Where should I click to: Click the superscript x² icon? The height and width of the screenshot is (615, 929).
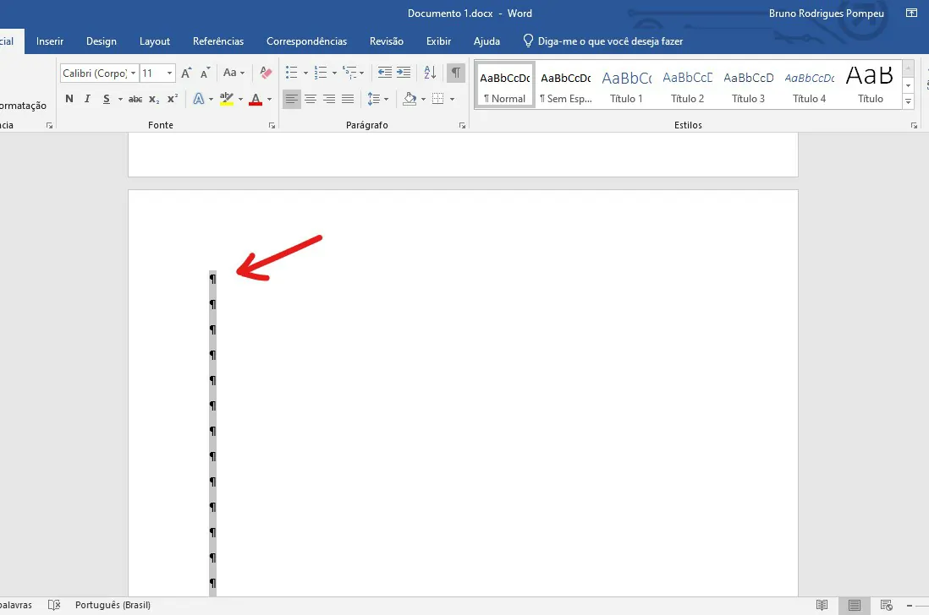(173, 99)
